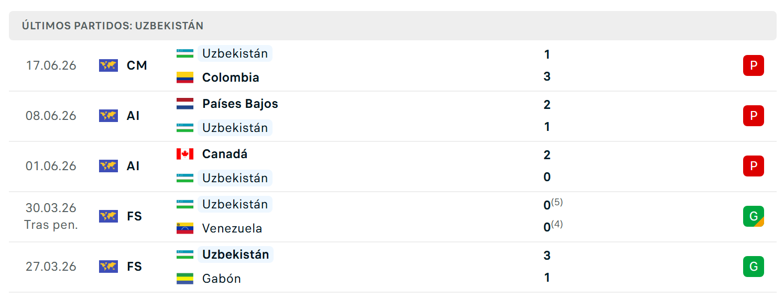Click the red P badge for the Colombia match
The height and width of the screenshot is (299, 784).
tap(754, 65)
